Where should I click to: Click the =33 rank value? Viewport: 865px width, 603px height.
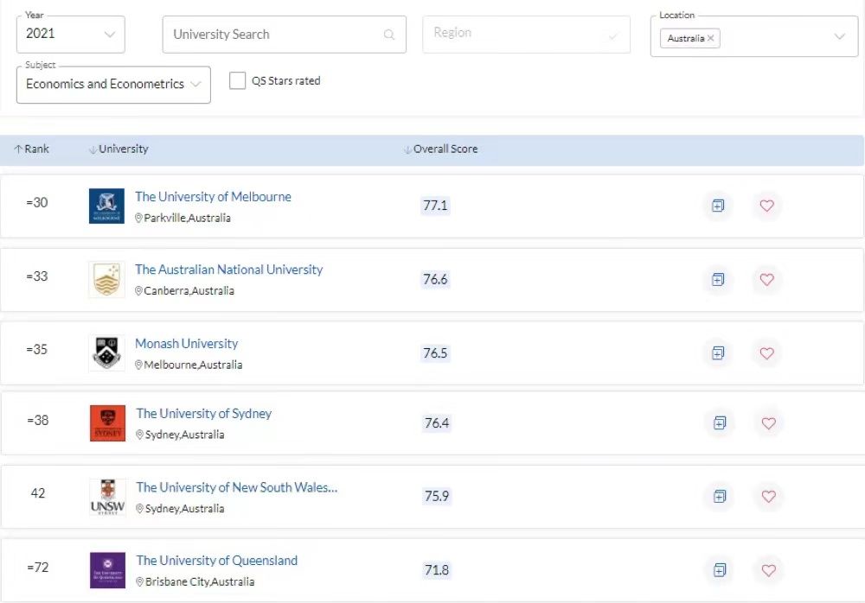tap(37, 276)
